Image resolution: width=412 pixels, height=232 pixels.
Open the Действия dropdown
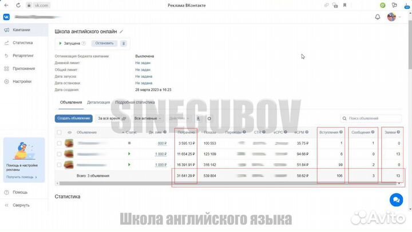[x=179, y=119]
